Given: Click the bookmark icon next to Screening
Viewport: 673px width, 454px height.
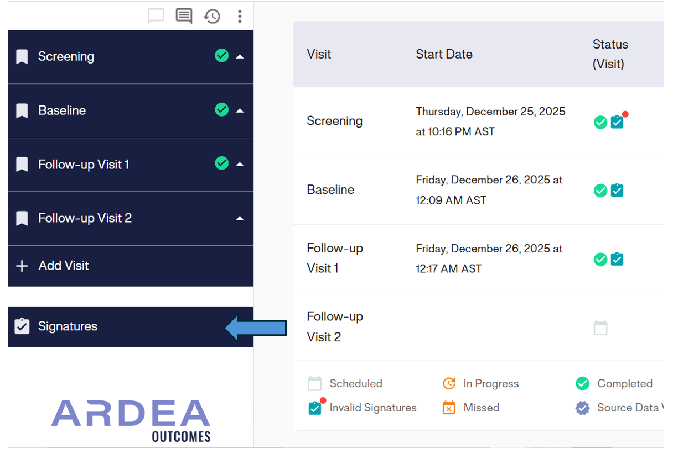Looking at the screenshot, I should [22, 56].
